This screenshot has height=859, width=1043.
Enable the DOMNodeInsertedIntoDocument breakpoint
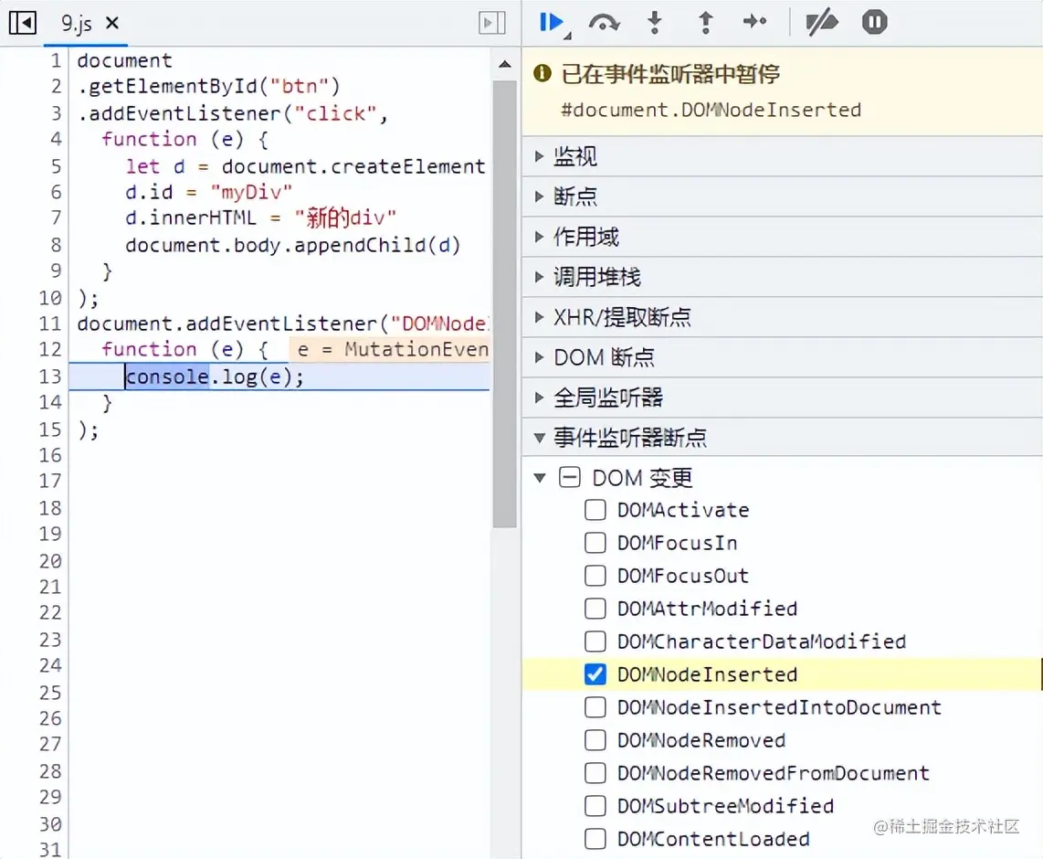pyautogui.click(x=595, y=707)
